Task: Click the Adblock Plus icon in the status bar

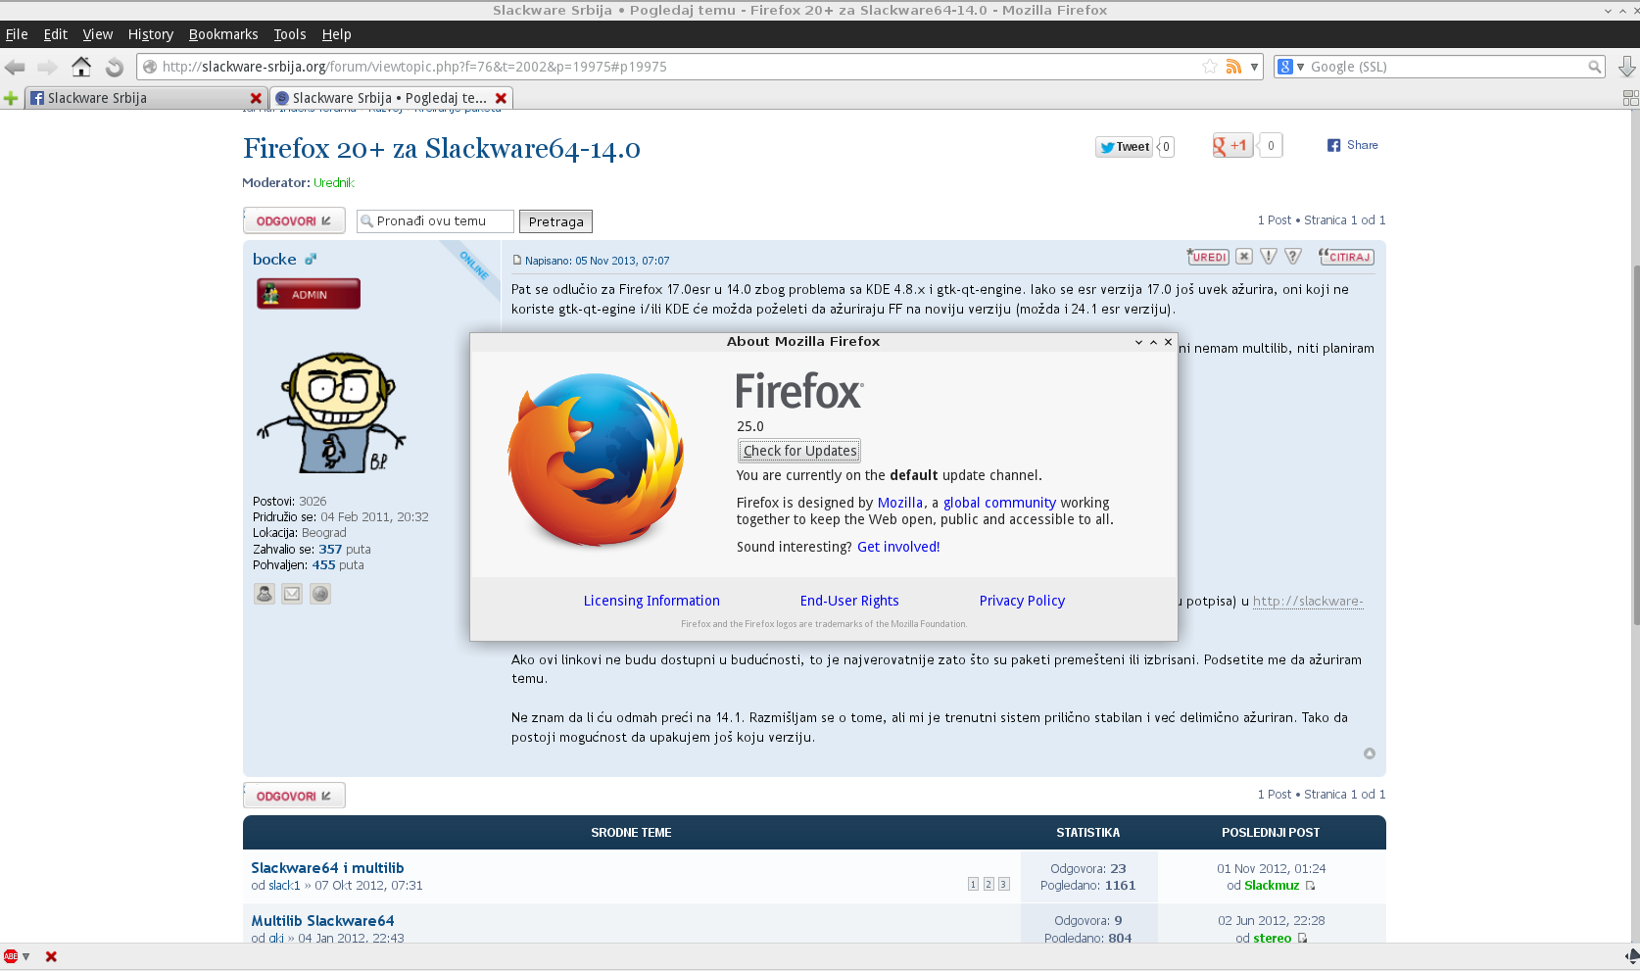Action: 11,956
